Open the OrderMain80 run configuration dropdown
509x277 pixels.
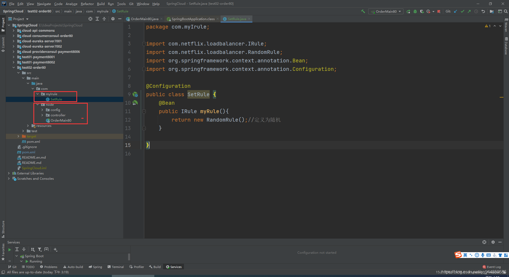386,11
